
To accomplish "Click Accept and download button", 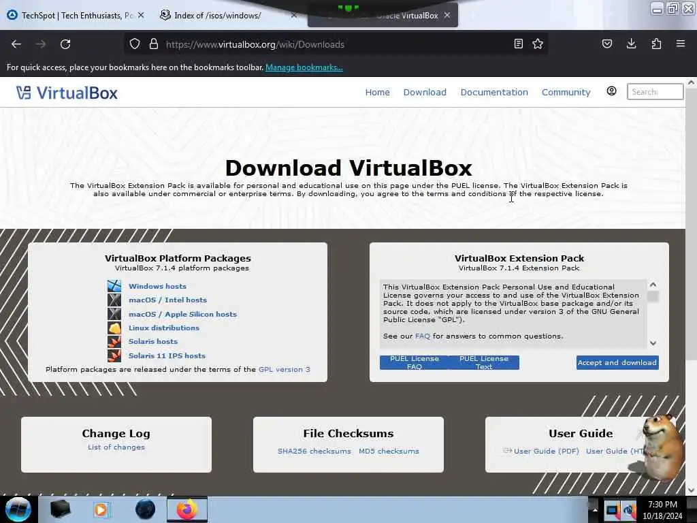I will click(617, 362).
